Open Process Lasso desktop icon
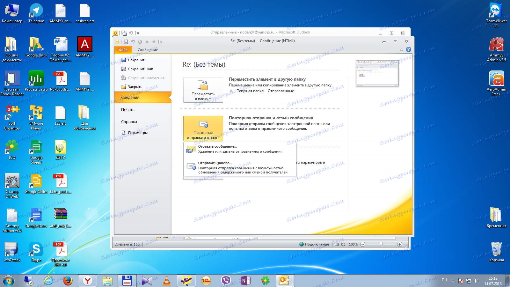The height and width of the screenshot is (287, 510). coord(36,81)
